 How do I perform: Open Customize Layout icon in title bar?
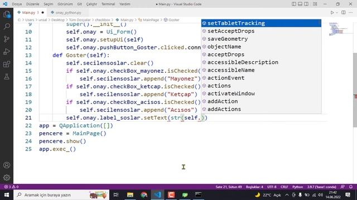click(x=315, y=4)
